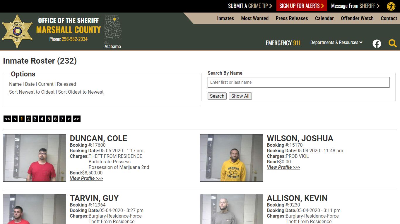Click Submit a Crime Tip link
Image resolution: width=400 pixels, height=224 pixels.
(250, 6)
